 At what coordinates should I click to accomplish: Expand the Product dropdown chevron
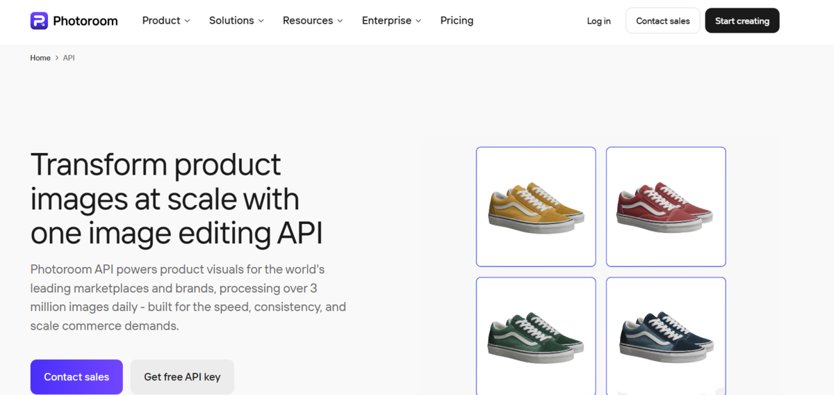point(187,22)
